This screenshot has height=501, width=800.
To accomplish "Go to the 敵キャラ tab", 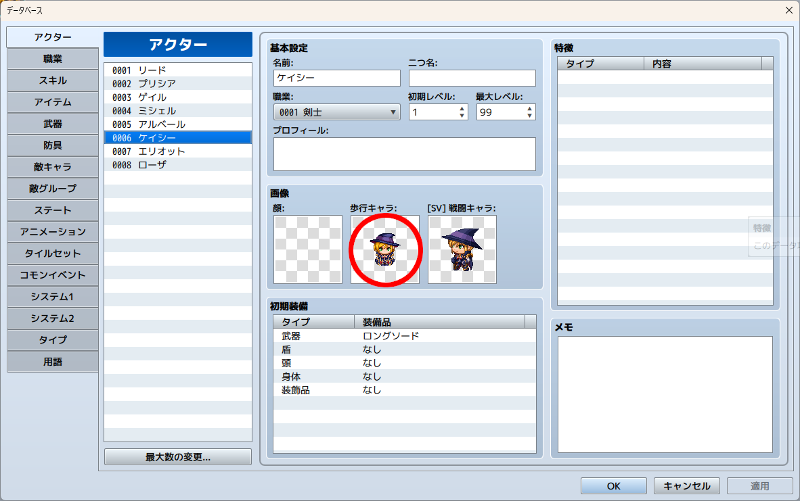I will [53, 167].
